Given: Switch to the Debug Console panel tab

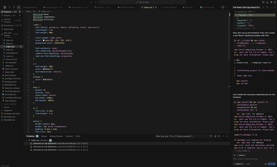Looking at the screenshot, I should (x=56, y=136).
